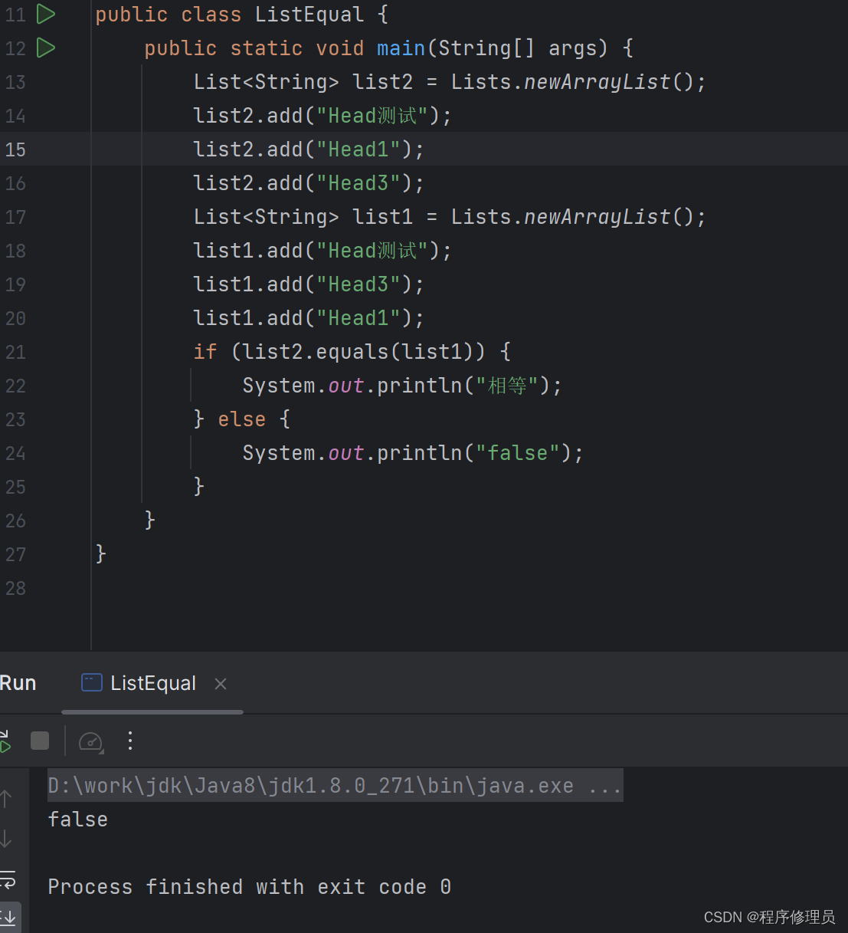This screenshot has height=933, width=848.
Task: Close the ListEqual run tab
Action: coord(221,683)
